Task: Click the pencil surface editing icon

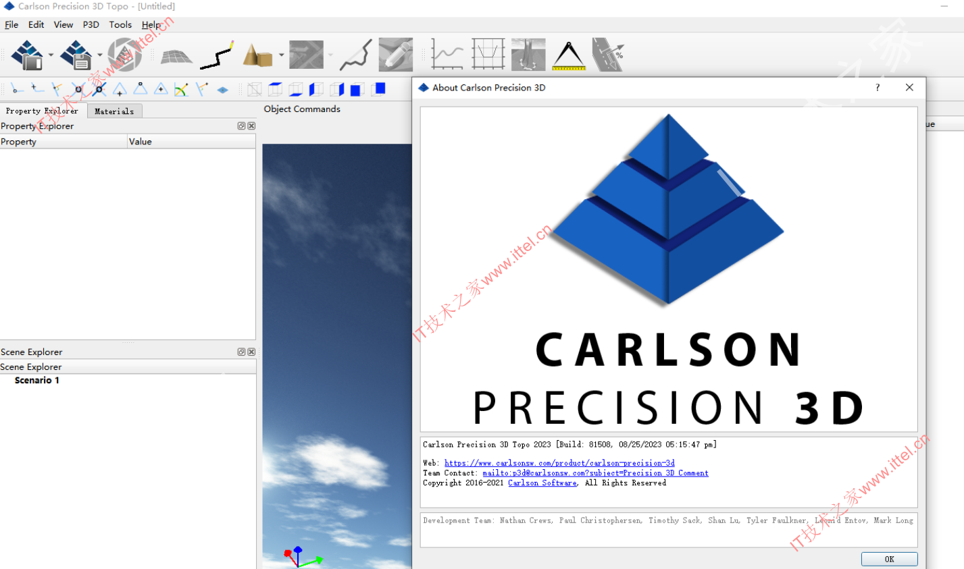Action: pyautogui.click(x=396, y=55)
